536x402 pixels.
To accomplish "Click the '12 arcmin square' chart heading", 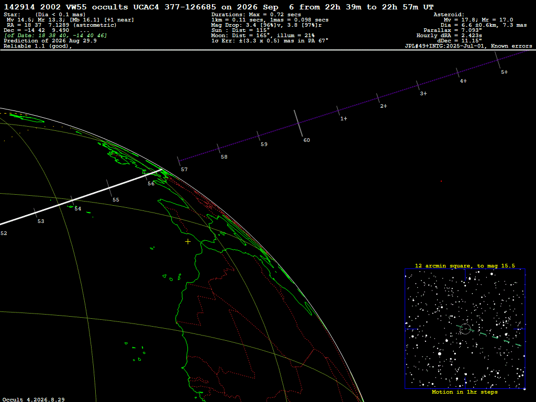I will tap(465, 265).
